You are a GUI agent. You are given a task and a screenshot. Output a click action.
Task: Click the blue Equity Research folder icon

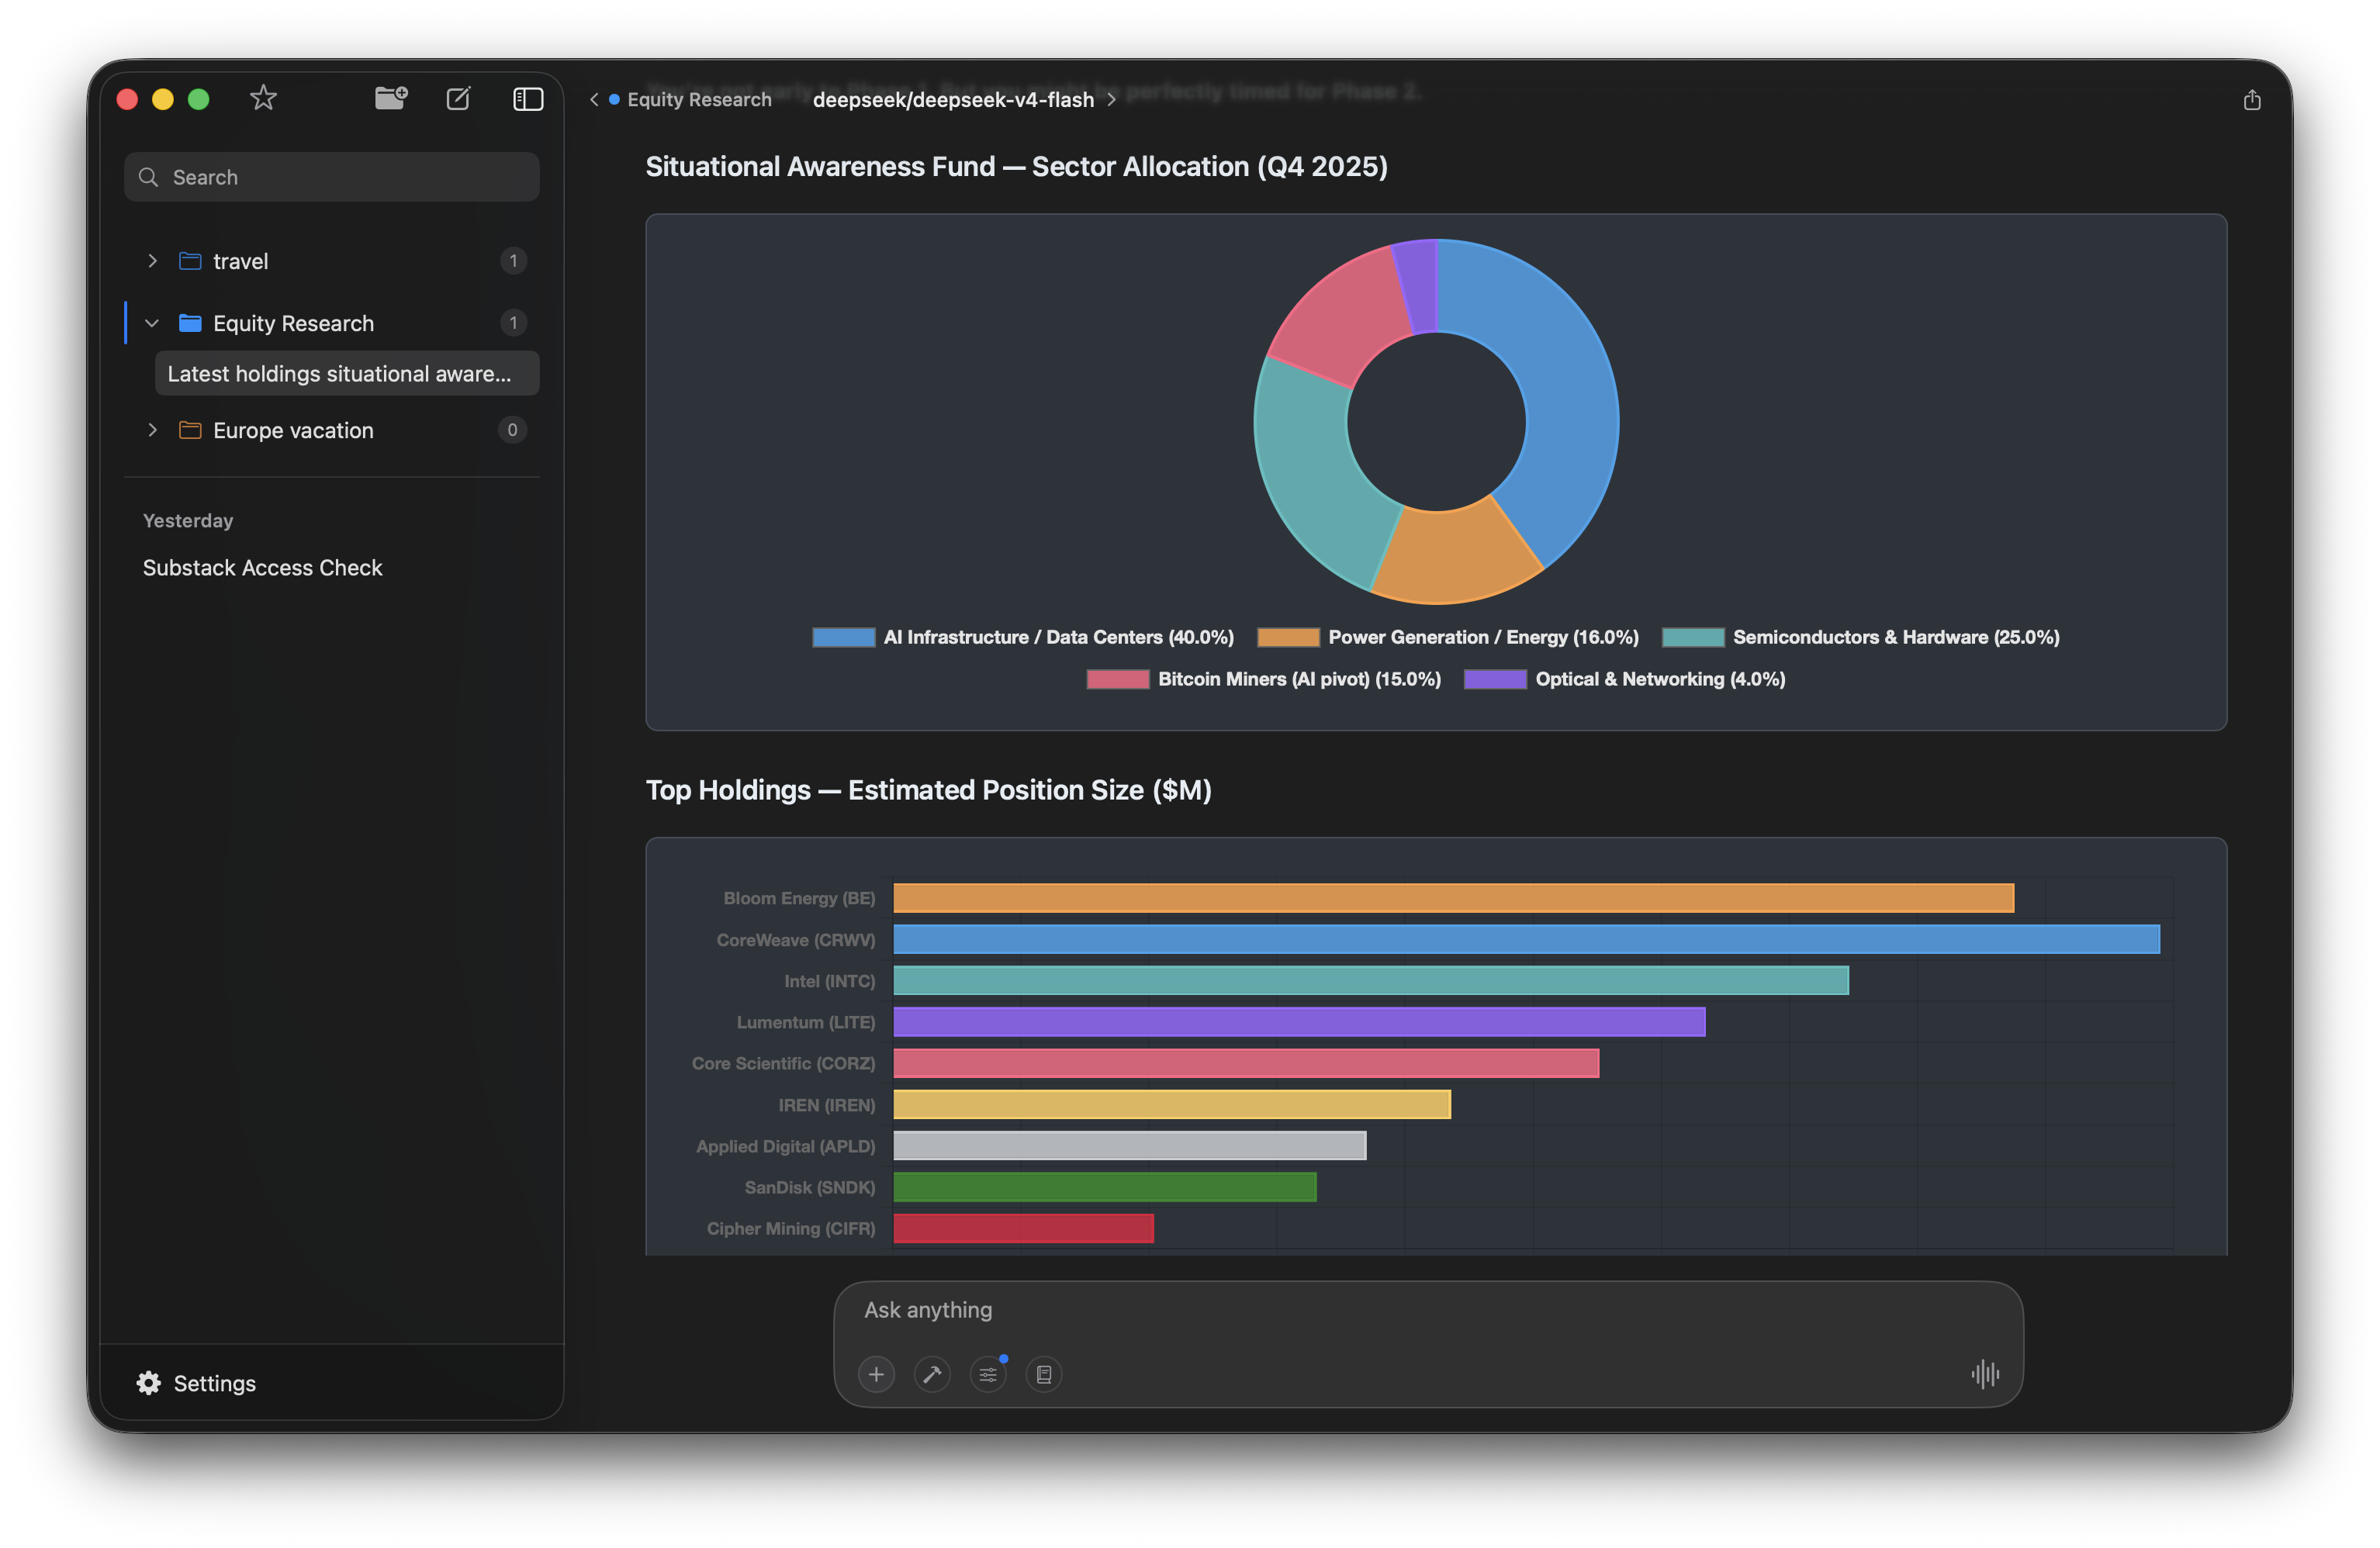[x=190, y=323]
